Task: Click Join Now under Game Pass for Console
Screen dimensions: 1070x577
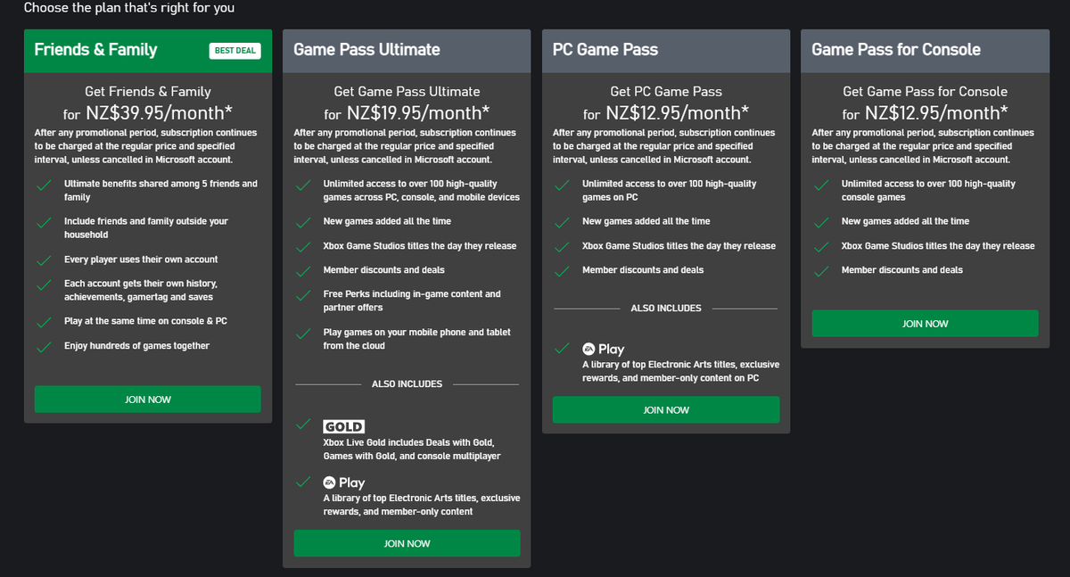Action: pyautogui.click(x=925, y=324)
